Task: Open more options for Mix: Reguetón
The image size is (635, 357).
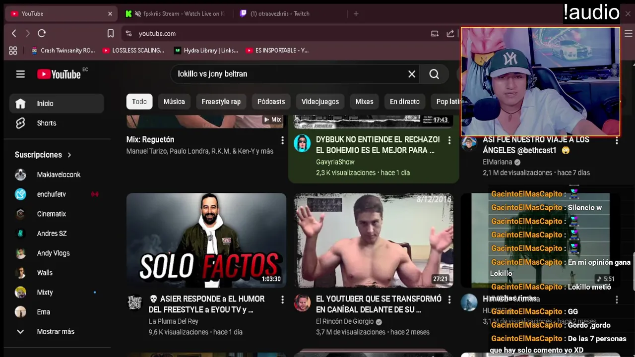Action: (282, 140)
